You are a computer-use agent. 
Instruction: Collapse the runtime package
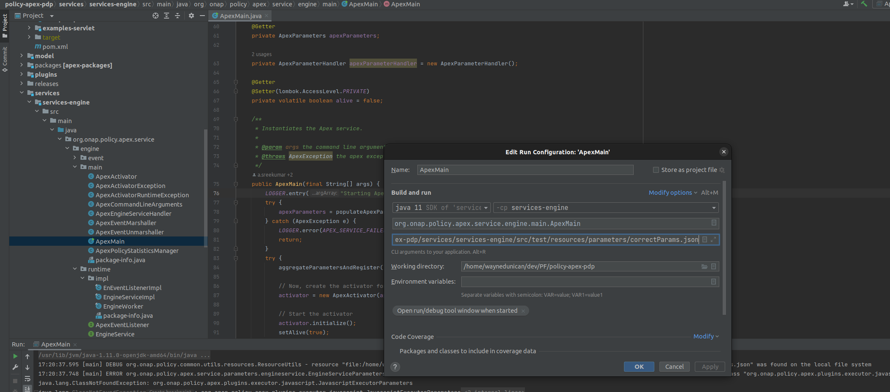point(75,269)
